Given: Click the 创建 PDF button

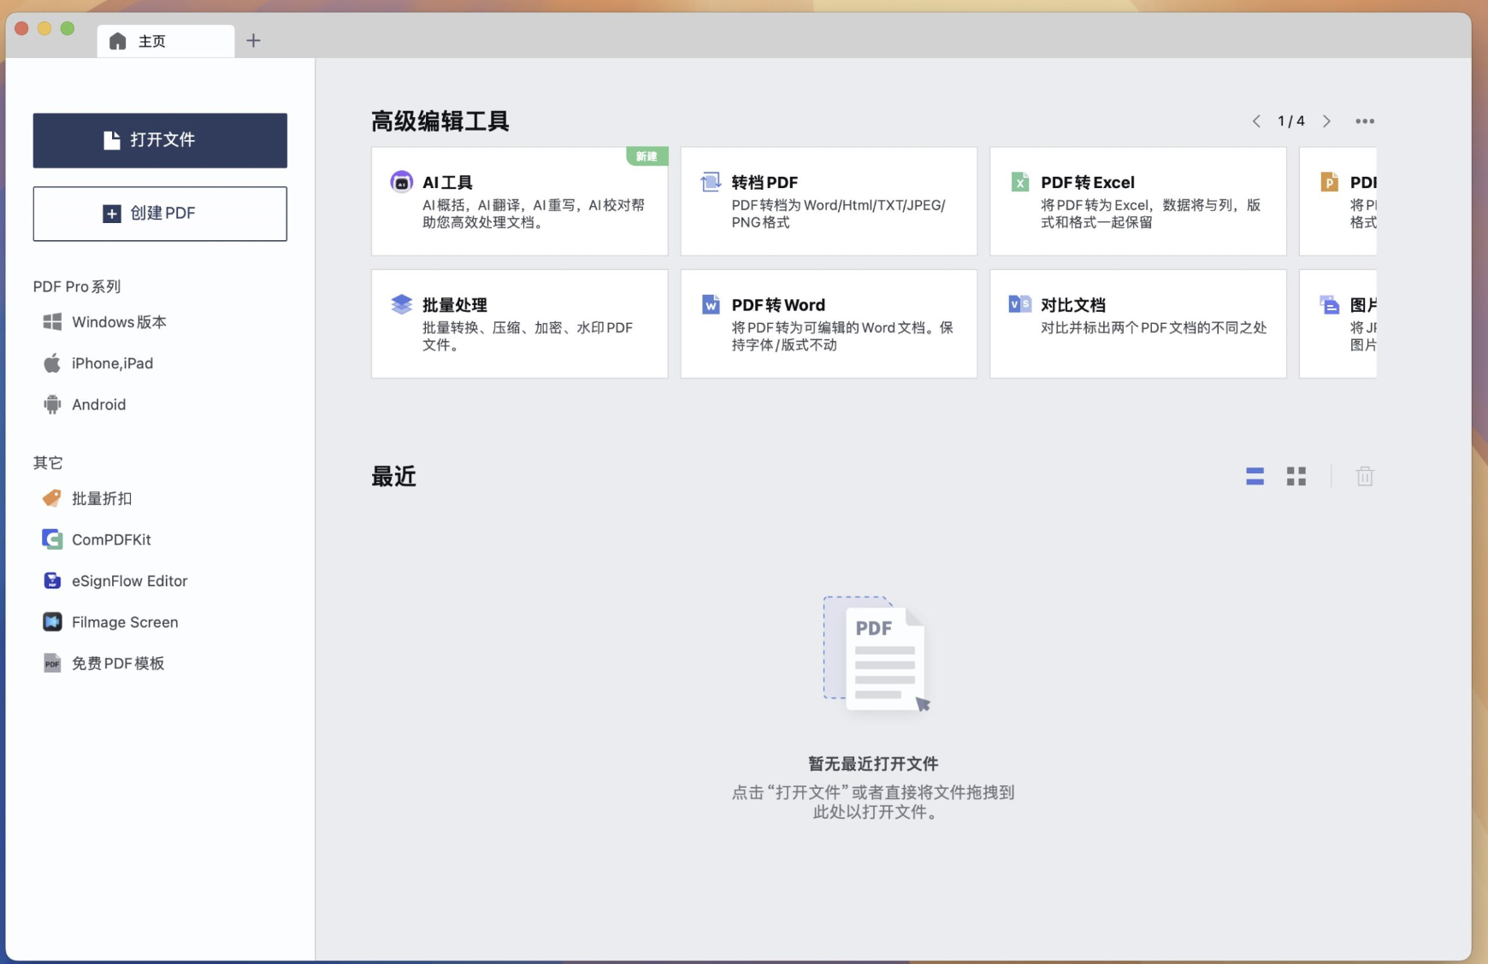Looking at the screenshot, I should (x=160, y=214).
